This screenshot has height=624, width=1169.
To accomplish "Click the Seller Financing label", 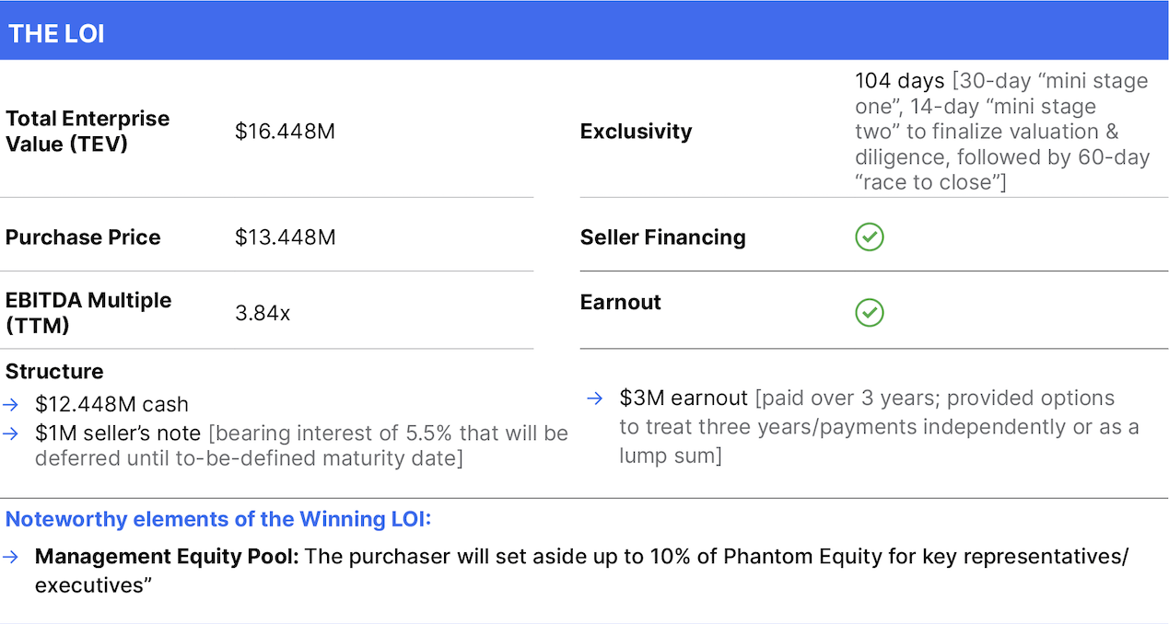I will (x=662, y=237).
